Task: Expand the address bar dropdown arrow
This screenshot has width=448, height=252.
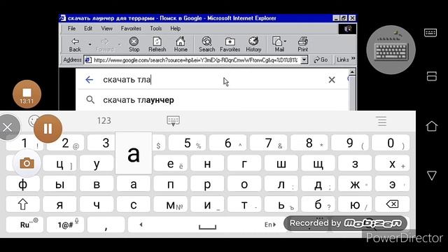Action: 304,59
